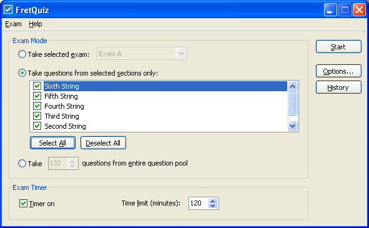Choose the questions from entire pool radio option
The height and width of the screenshot is (228, 369).
(22, 163)
